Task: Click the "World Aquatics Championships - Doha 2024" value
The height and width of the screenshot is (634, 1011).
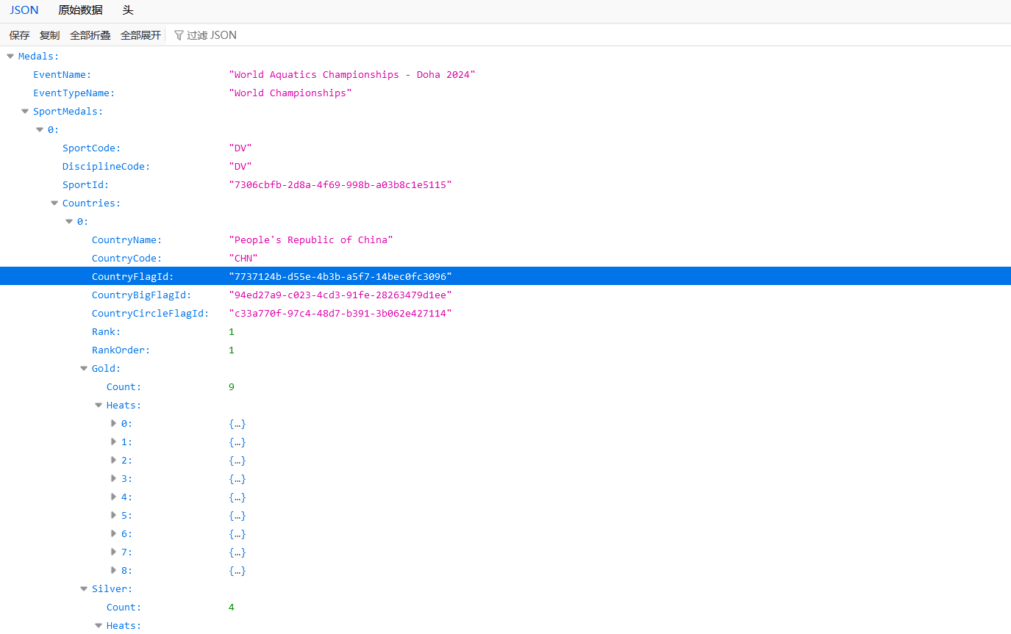Action: click(352, 75)
